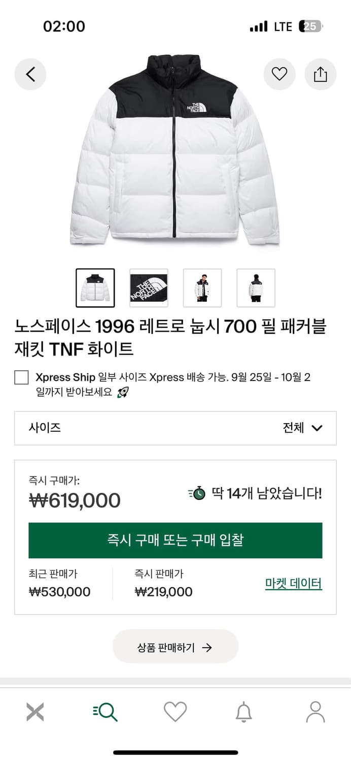Image resolution: width=351 pixels, height=762 pixels.
Task: Tap 즉시 구매 또는 구매 입찰 button
Action: tap(175, 540)
